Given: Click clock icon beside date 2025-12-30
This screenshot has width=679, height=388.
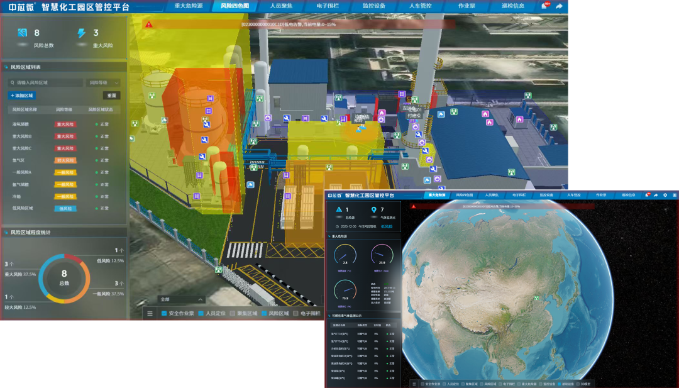Looking at the screenshot, I should coord(338,226).
